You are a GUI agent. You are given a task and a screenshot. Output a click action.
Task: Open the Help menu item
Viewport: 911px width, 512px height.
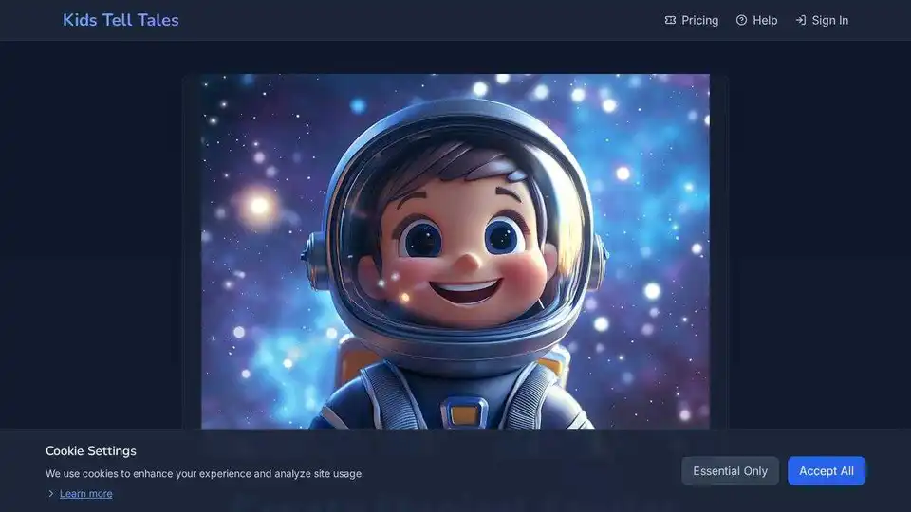[765, 20]
